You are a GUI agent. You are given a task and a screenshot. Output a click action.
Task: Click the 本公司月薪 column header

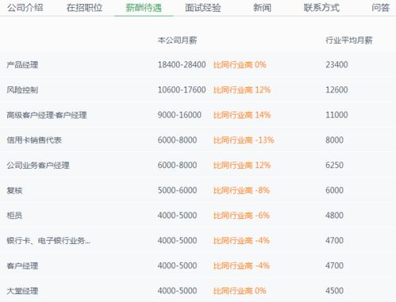177,40
